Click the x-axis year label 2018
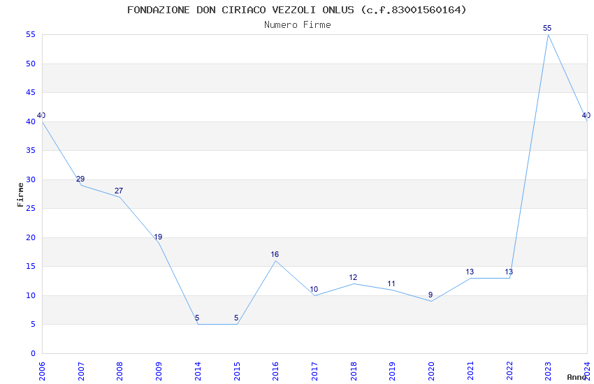This screenshot has height=384, width=594. pos(354,371)
